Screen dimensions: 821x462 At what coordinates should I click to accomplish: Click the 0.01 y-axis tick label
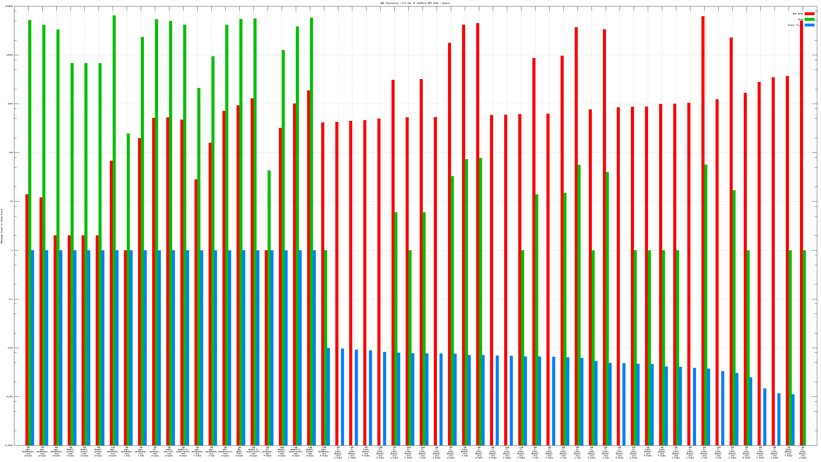click(x=11, y=348)
